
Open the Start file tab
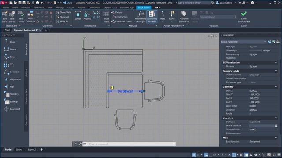(7, 30)
